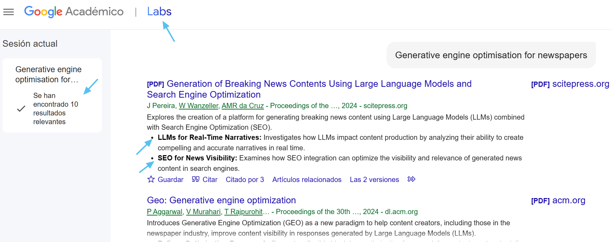Image resolution: width=612 pixels, height=242 pixels.
Task: Open author P Aggarwal's profile
Action: click(x=164, y=212)
